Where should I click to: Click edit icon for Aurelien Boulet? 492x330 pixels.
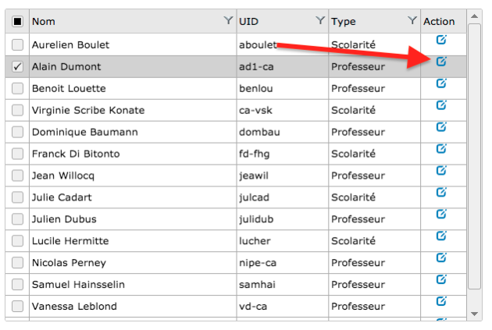(x=441, y=40)
